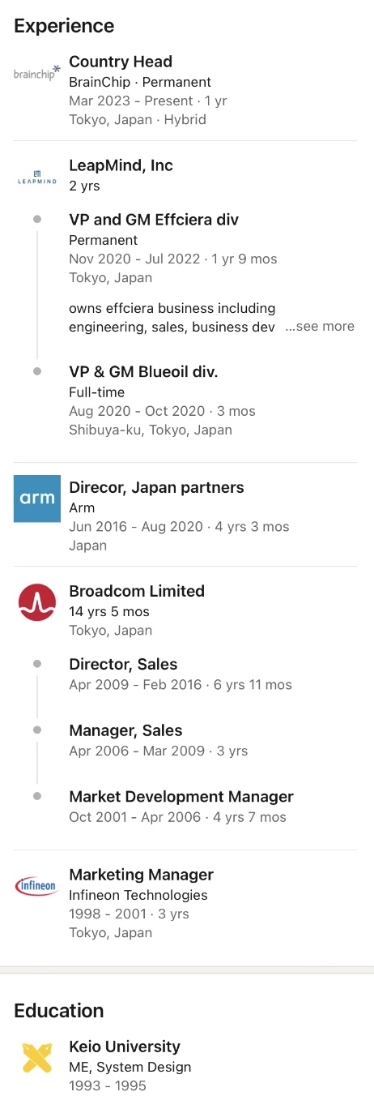Click the Infineon Technologies company name

[x=138, y=895]
